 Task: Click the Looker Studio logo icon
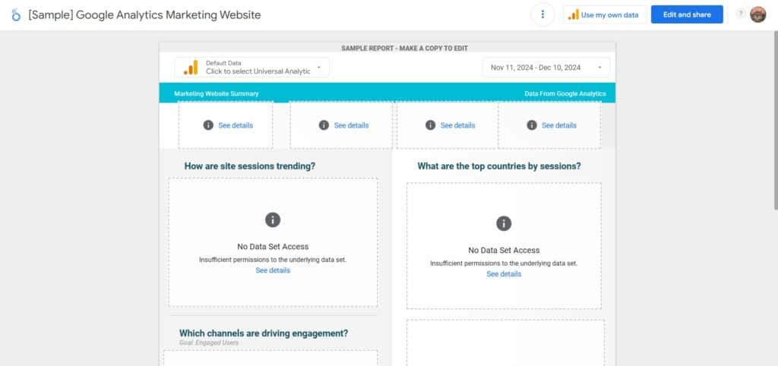click(x=16, y=15)
